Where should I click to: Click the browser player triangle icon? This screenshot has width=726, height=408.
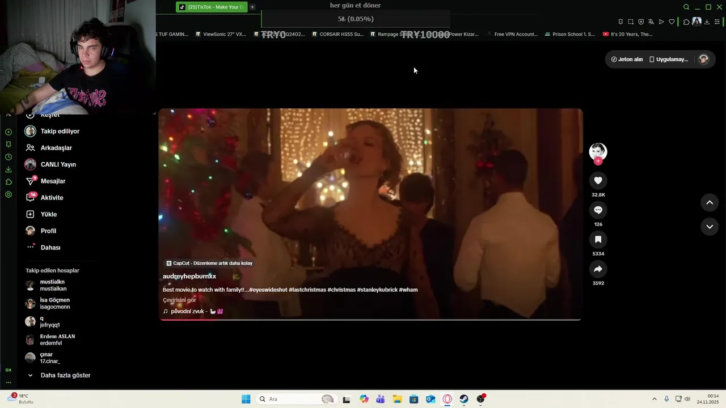[x=661, y=22]
